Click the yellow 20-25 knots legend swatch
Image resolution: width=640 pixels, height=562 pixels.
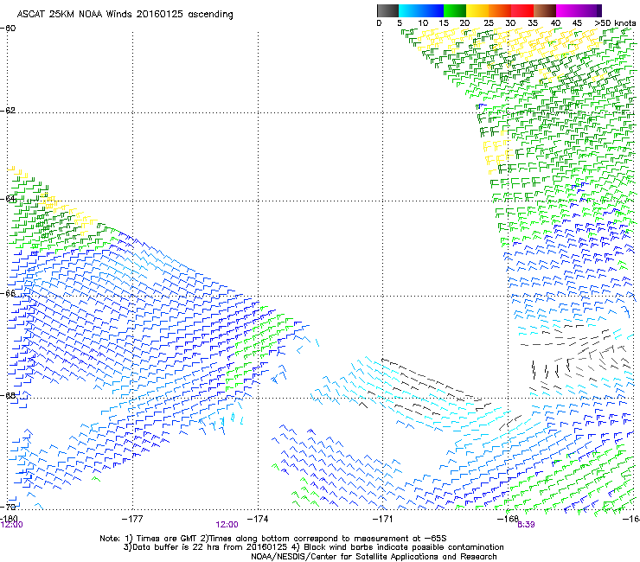pos(477,10)
